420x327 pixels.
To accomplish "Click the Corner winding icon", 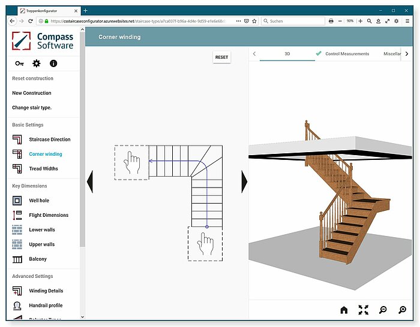I will click(17, 154).
